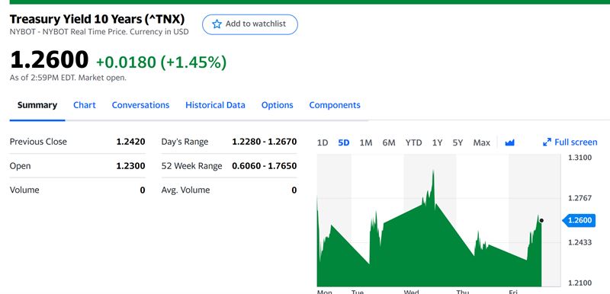Switch chart to YTD range
610x294 pixels.
click(413, 142)
